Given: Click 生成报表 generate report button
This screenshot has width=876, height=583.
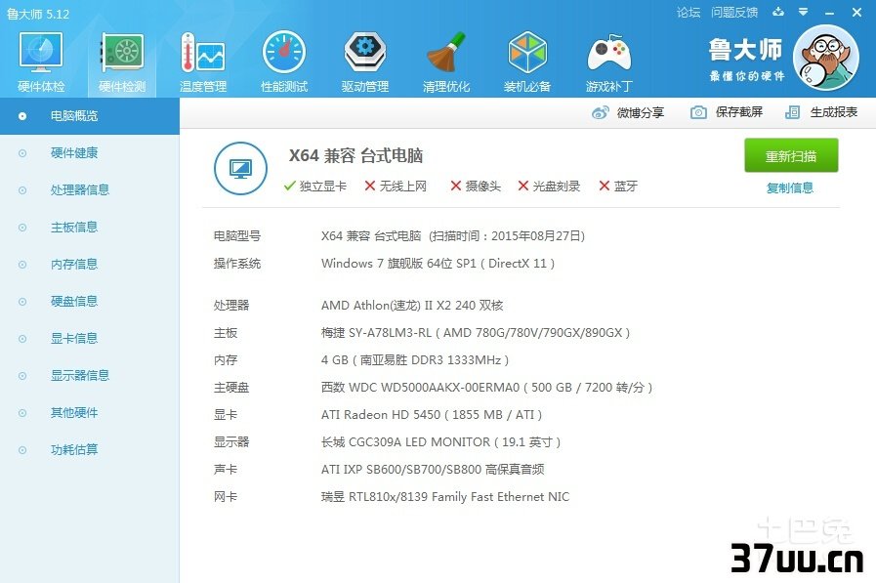Looking at the screenshot, I should click(821, 112).
